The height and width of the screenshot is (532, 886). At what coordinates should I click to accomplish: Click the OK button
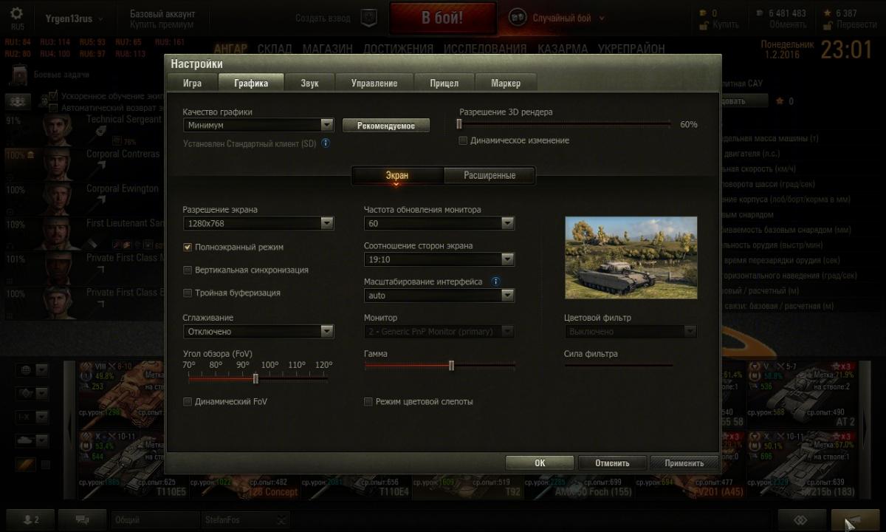coord(540,463)
